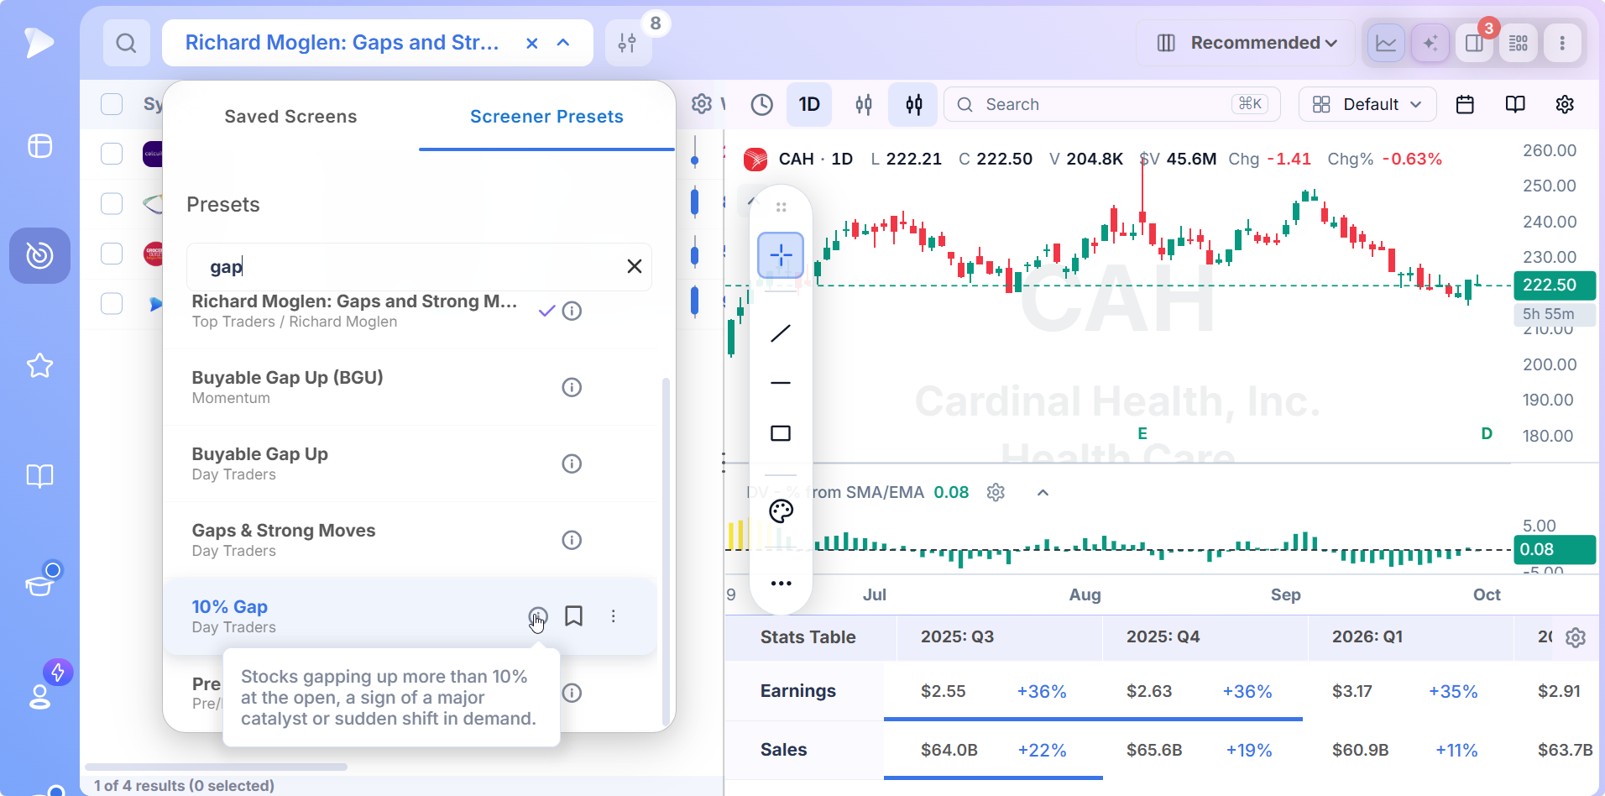
Task: Open chart settings gear at far right
Action: tap(1565, 104)
